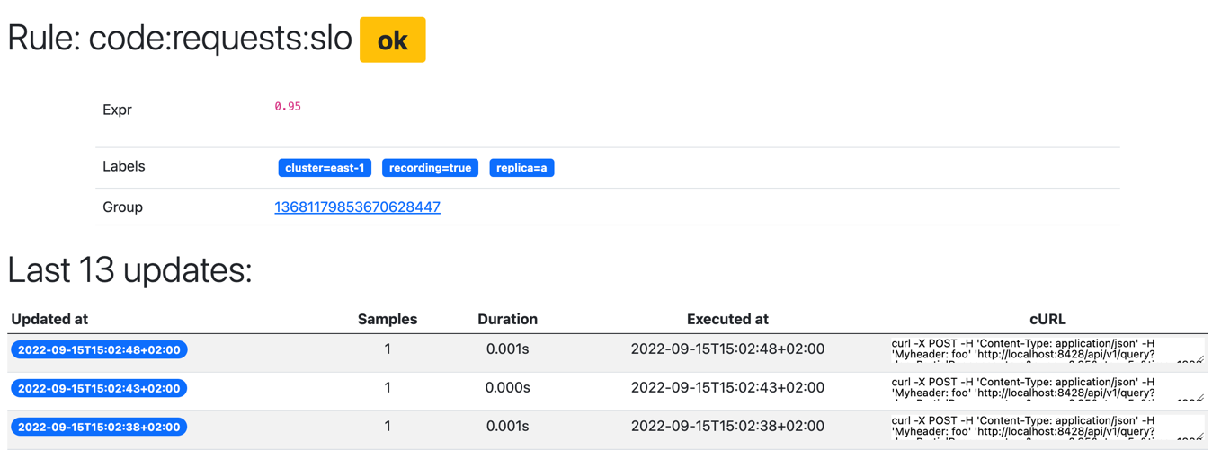This screenshot has width=1212, height=450.
Task: Click the Samples column header
Action: (x=388, y=319)
